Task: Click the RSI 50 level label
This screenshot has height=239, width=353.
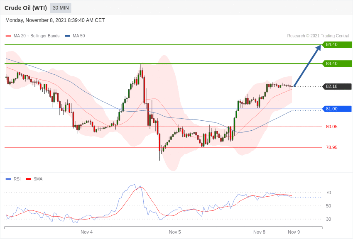Action: [328, 206]
